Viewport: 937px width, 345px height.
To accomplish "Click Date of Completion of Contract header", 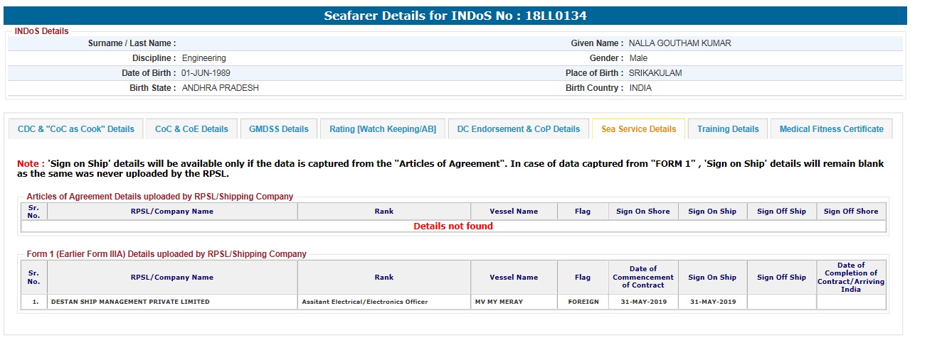I will 851,277.
